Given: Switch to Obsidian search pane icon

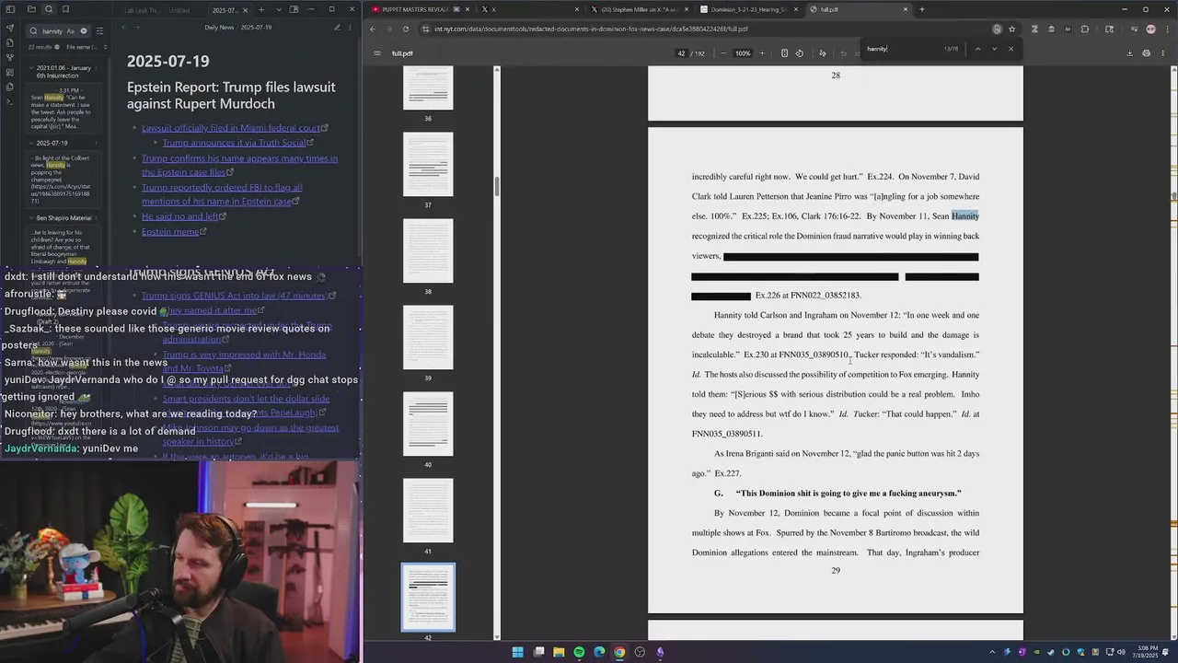Looking at the screenshot, I should [49, 10].
